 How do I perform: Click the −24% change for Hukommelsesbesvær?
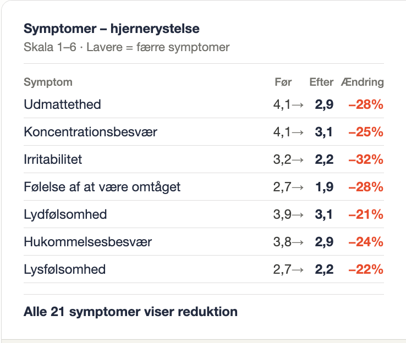coord(366,242)
